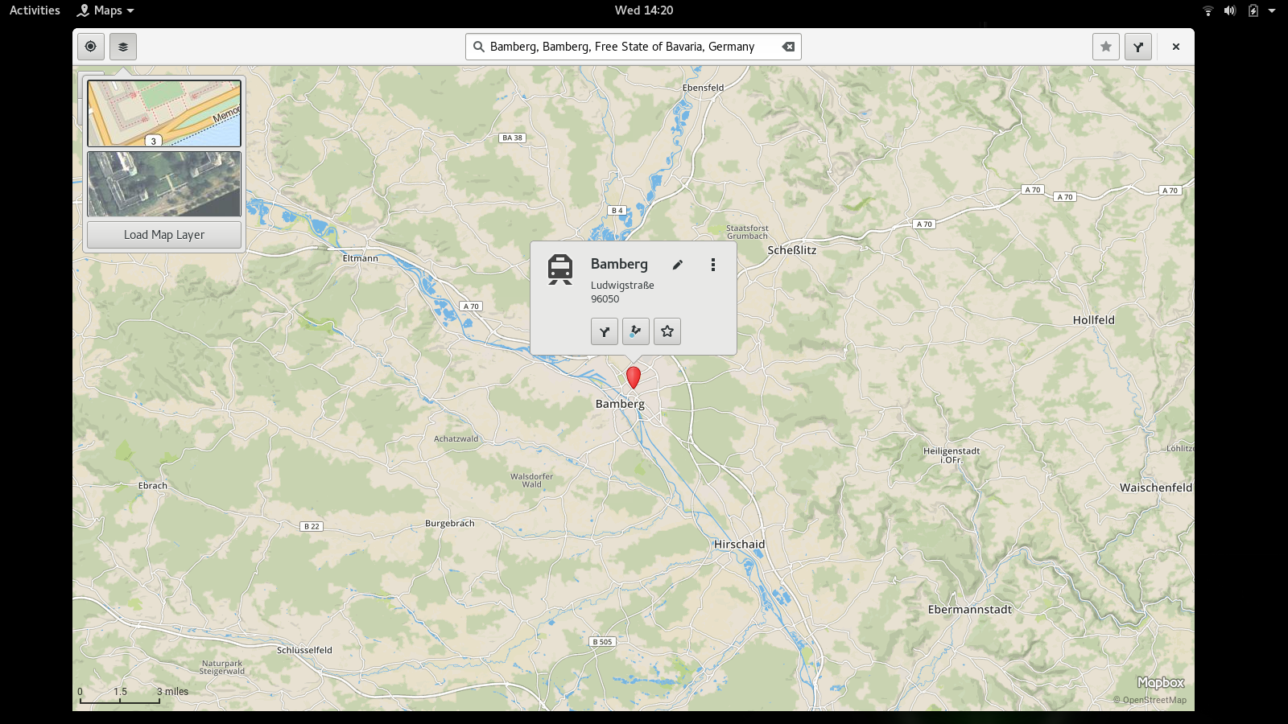Edit the Bamberg place with pencil icon

click(x=678, y=265)
